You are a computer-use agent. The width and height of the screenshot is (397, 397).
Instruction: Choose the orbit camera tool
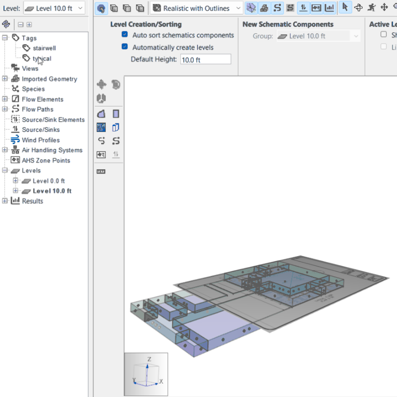click(358, 7)
